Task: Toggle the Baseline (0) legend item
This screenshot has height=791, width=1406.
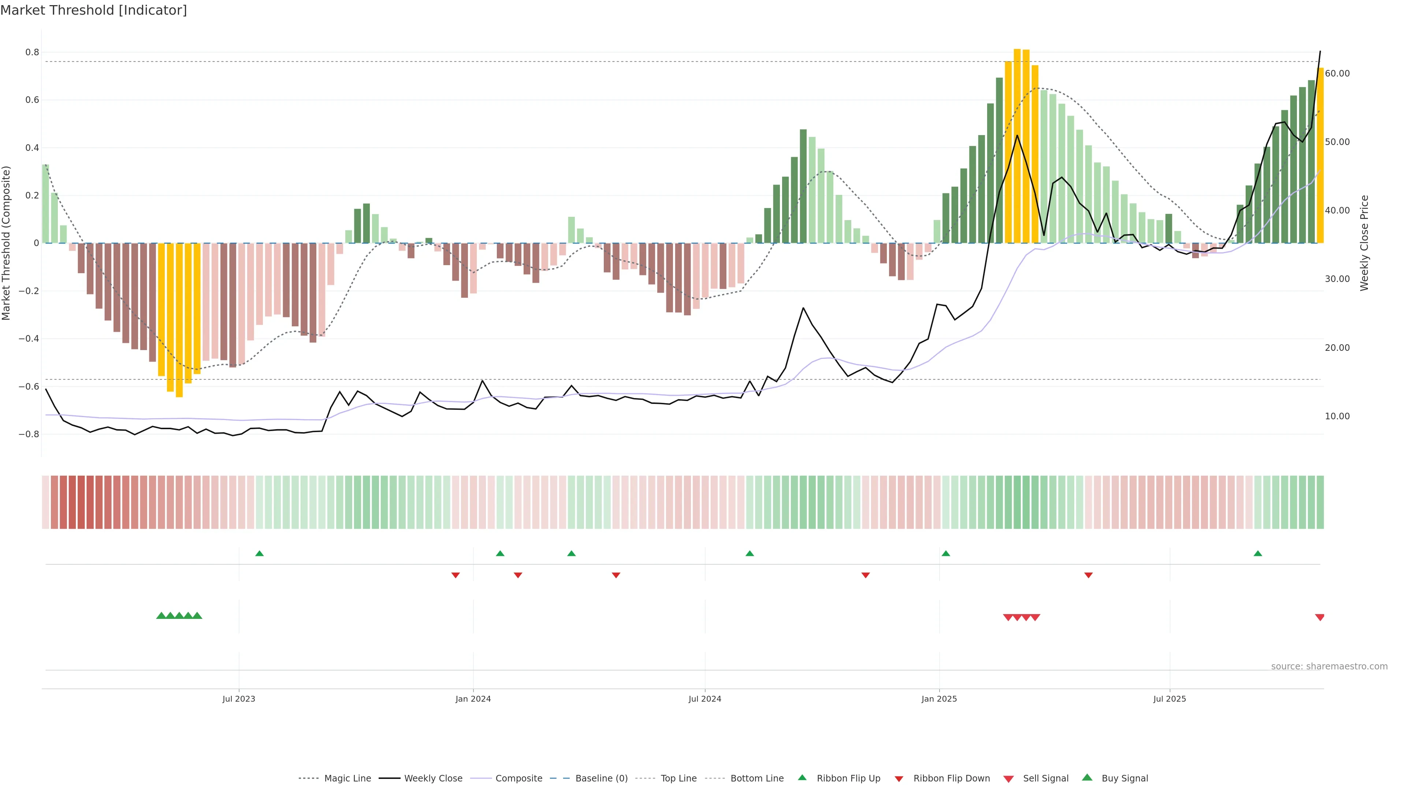Action: [601, 779]
